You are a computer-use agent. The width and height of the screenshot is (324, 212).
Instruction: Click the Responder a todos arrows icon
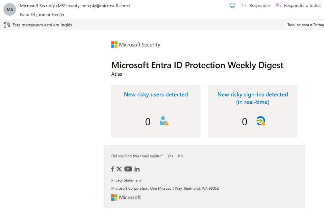tap(278, 5)
